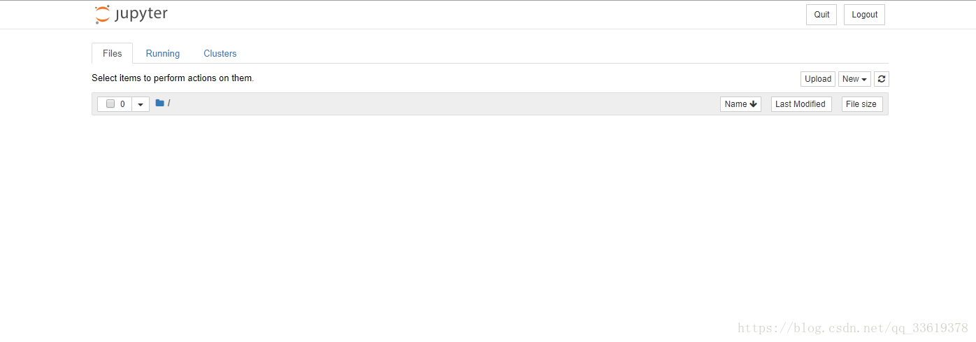Sort the list by File size

tap(861, 104)
